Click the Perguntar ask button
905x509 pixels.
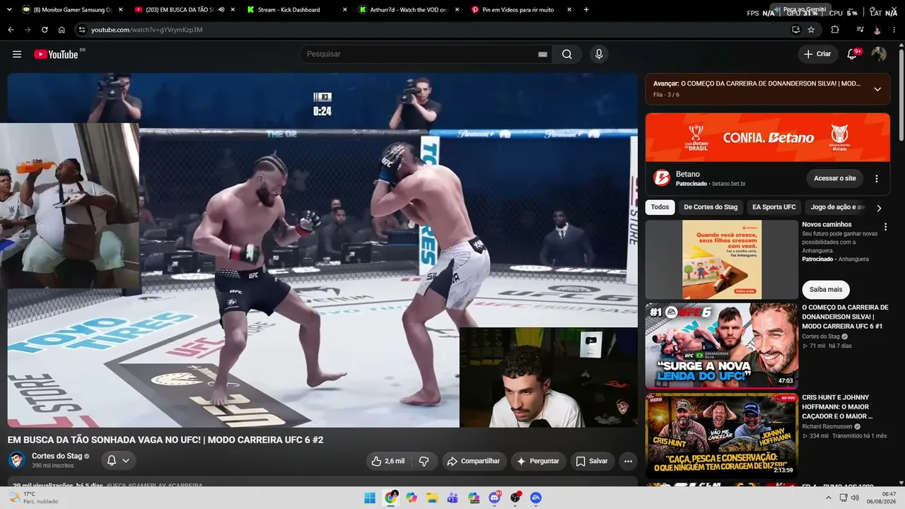pyautogui.click(x=538, y=461)
